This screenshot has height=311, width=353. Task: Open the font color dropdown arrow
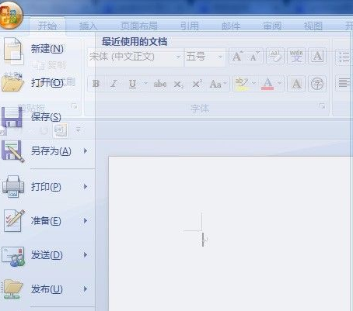click(x=280, y=83)
